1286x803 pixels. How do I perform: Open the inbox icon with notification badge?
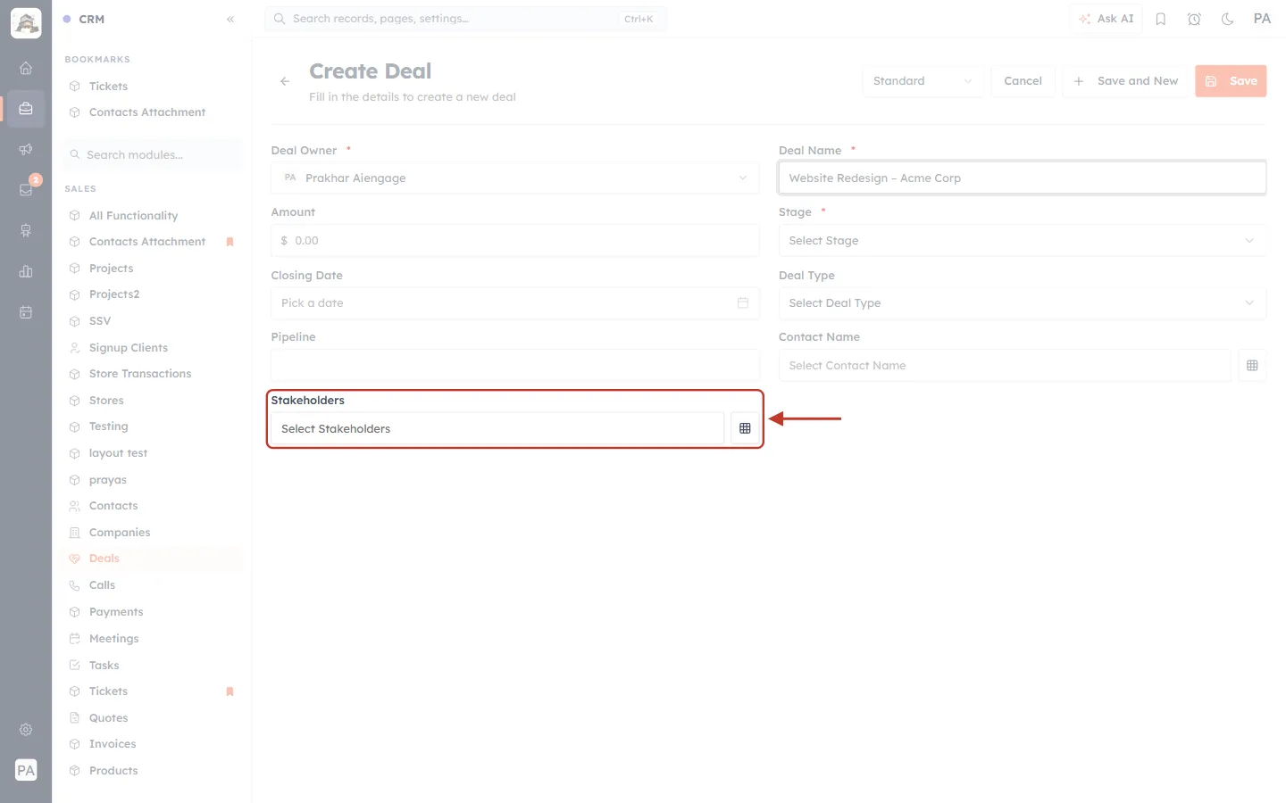(26, 189)
